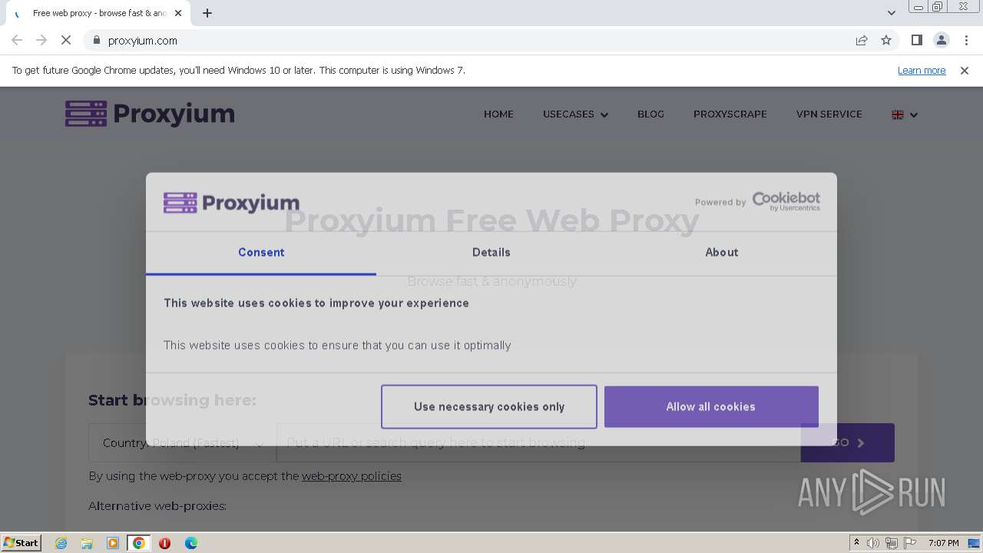Choose Use necessary cookies only

pos(489,406)
